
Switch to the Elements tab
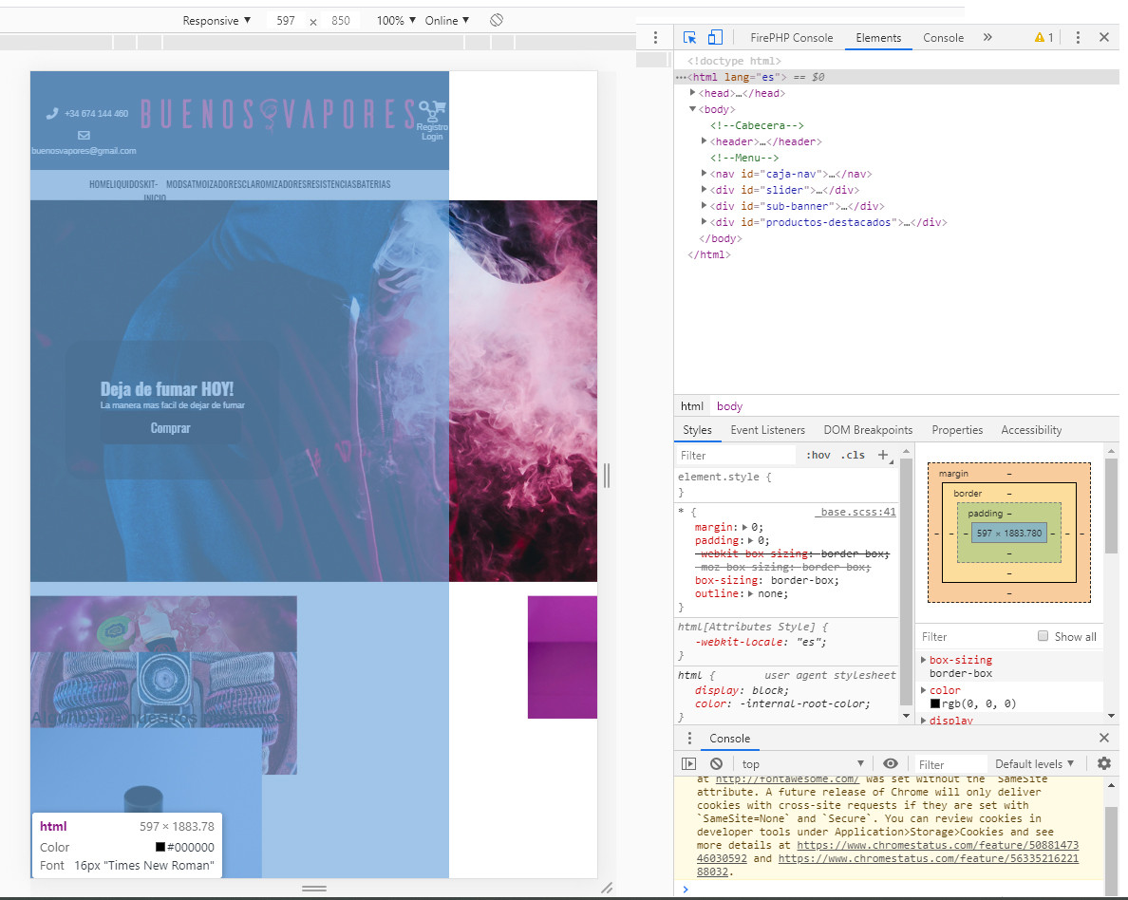tap(878, 37)
